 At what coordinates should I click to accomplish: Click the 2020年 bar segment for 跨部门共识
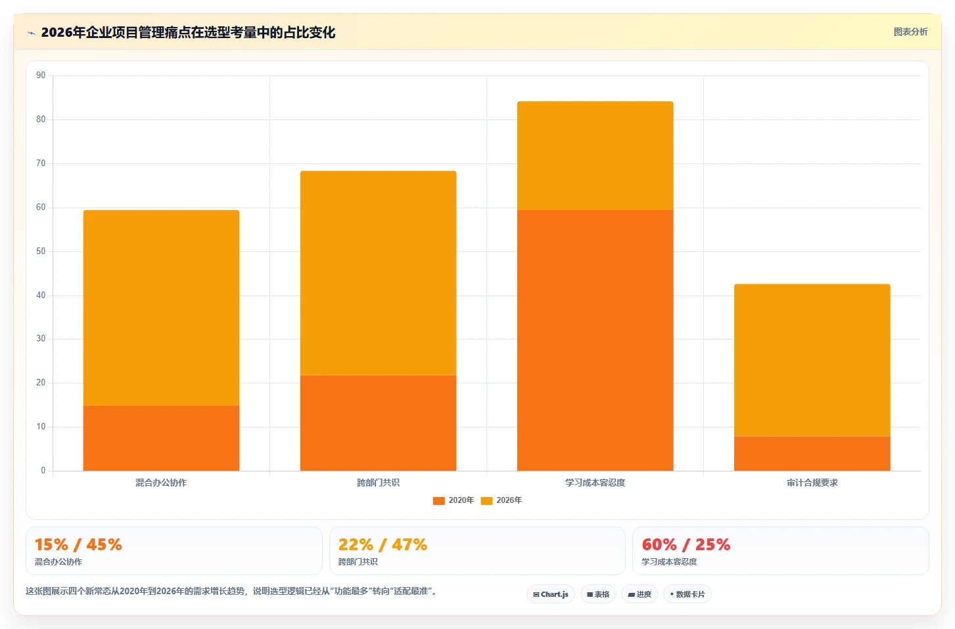378,423
